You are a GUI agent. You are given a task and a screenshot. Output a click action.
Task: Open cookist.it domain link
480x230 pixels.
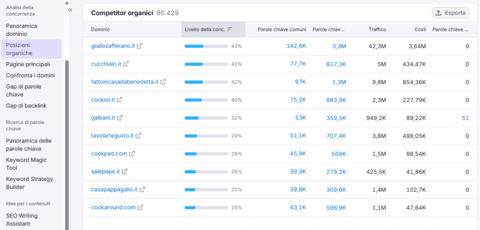103,100
